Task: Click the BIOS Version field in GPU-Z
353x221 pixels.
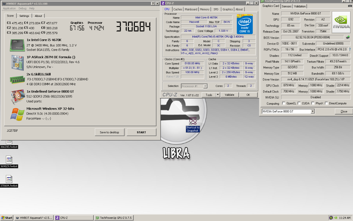Action: [x=313, y=37]
